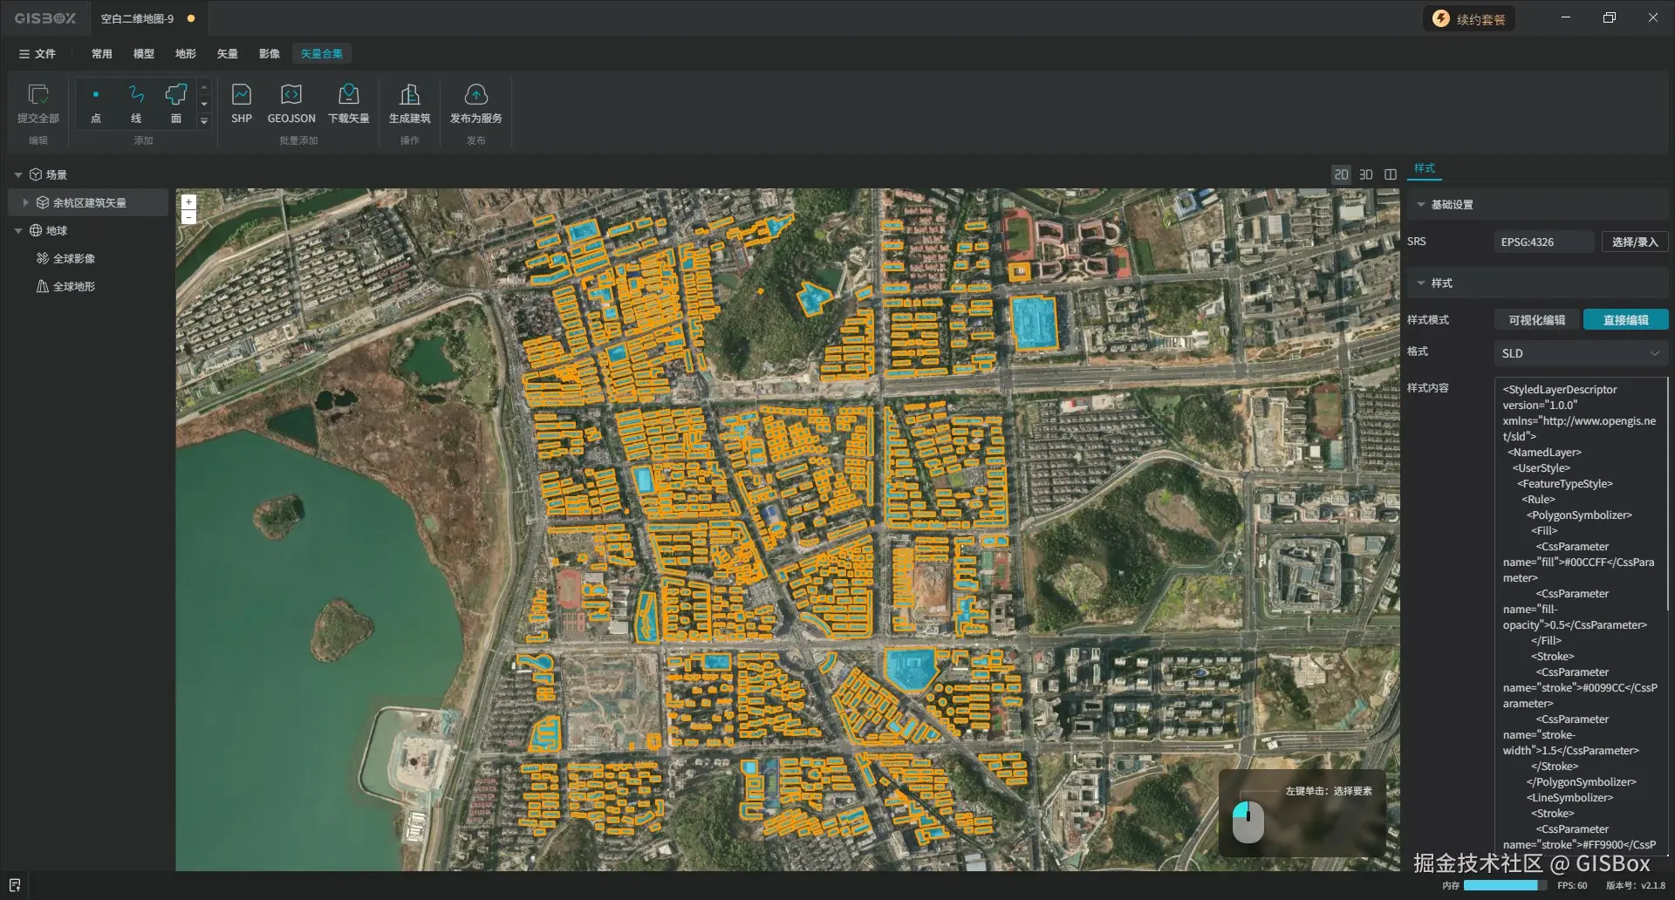Open the 发布为服务 publish service tool
This screenshot has height=900, width=1675.
click(475, 103)
